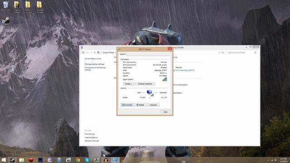Open Wireless Properties in Wi-Fi Status
Viewport: 290px width, 163px height.
coord(145,84)
